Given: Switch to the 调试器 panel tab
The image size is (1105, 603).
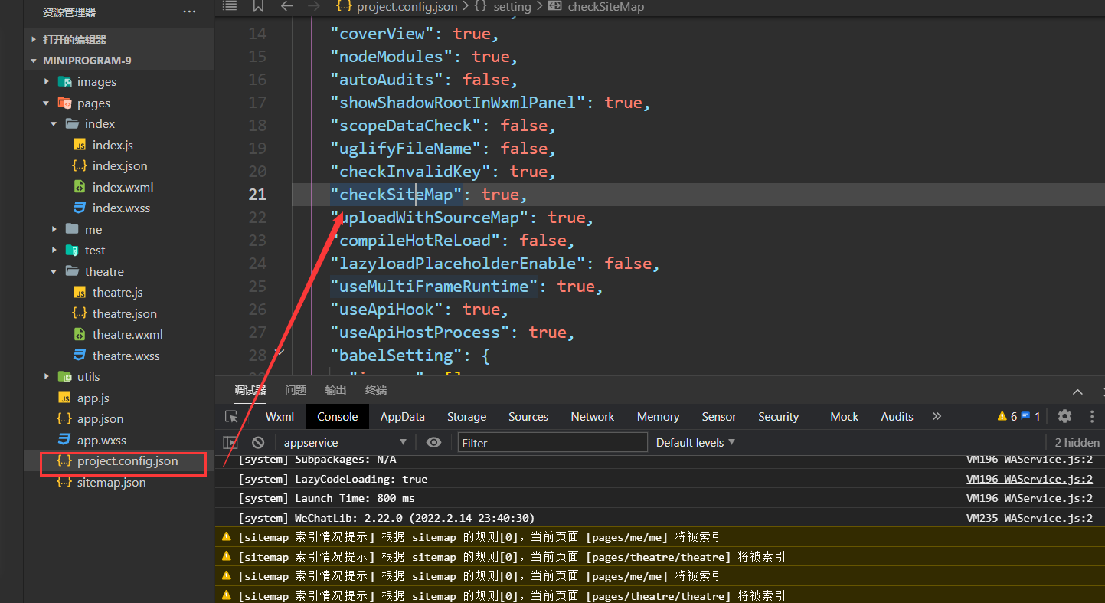Looking at the screenshot, I should [250, 390].
